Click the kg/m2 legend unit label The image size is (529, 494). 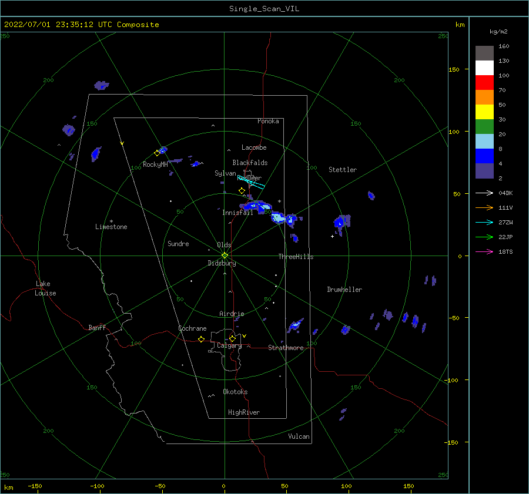click(498, 32)
